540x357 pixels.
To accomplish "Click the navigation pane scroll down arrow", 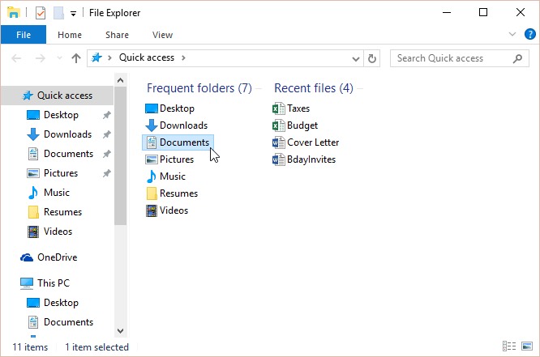I will (x=121, y=330).
